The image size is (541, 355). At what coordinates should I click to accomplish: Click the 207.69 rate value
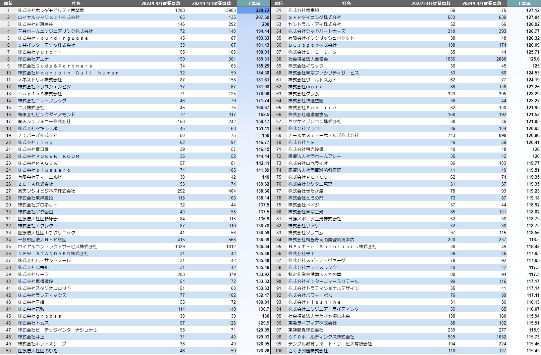tap(262, 17)
